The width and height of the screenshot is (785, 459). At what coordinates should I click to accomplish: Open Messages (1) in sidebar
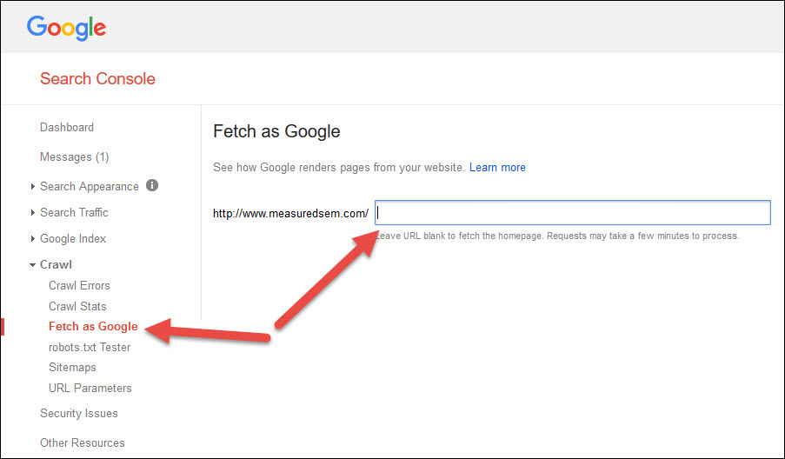pyautogui.click(x=74, y=157)
